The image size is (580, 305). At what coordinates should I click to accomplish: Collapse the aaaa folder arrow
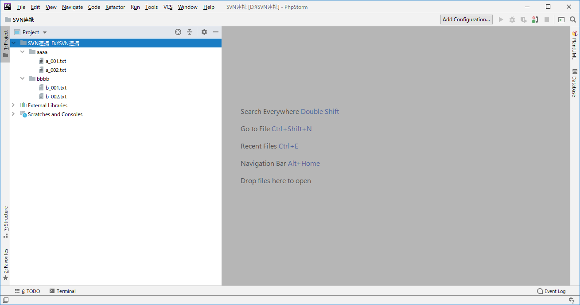coord(23,52)
